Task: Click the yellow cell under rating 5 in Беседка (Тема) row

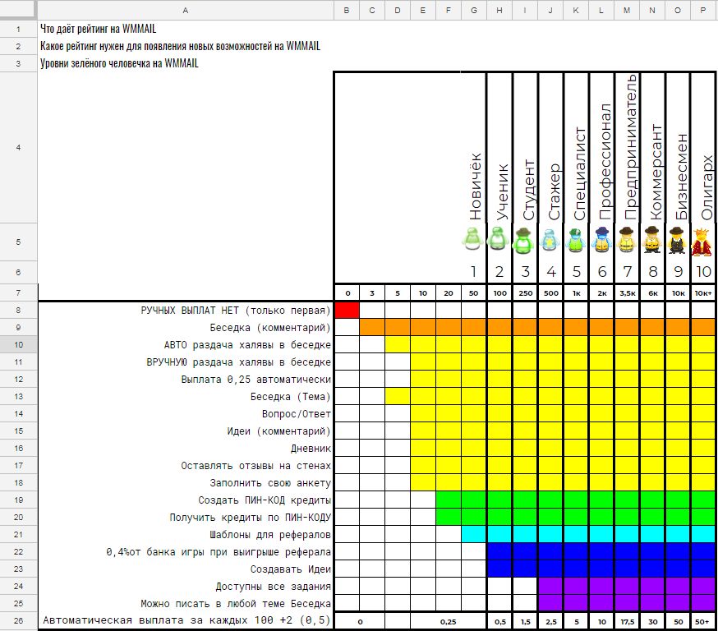Action: pyautogui.click(x=398, y=397)
